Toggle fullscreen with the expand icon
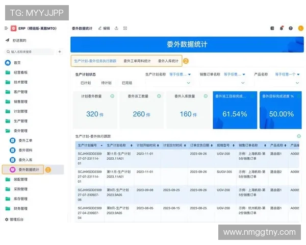Image resolution: width=306 pixels, height=245 pixels. coord(125,28)
